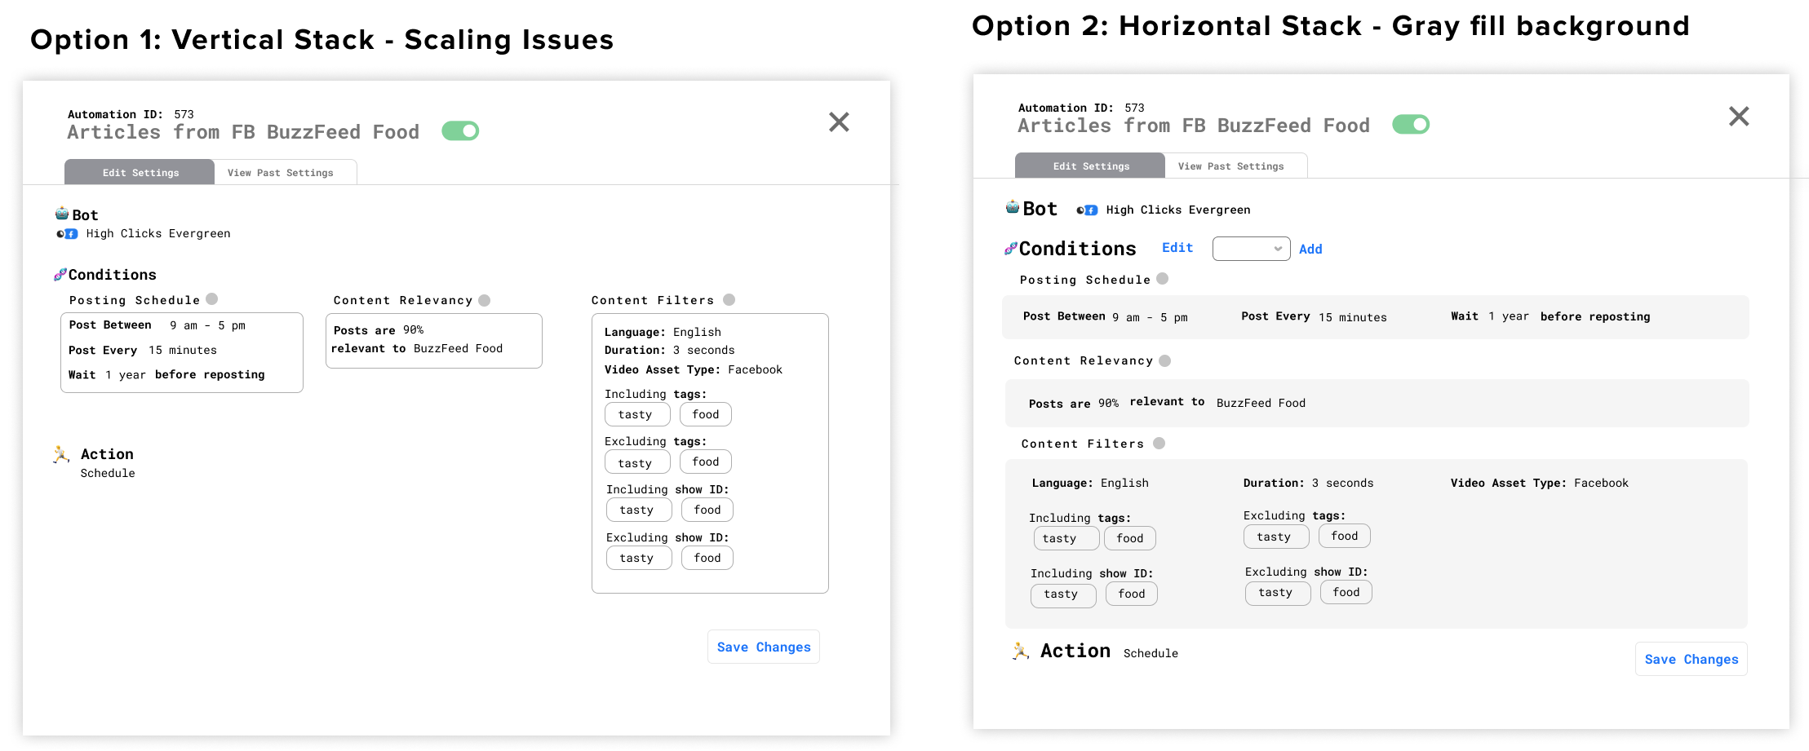The height and width of the screenshot is (751, 1809).
Task: Click the first 'tasty' tag under Including tags in Option 1
Action: (x=636, y=414)
